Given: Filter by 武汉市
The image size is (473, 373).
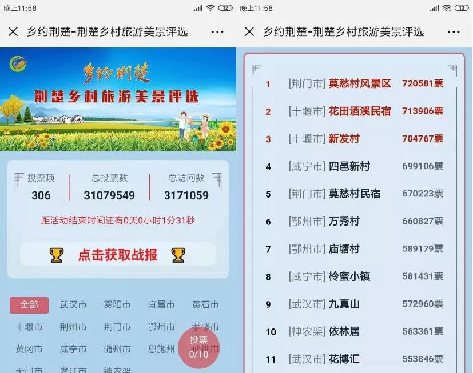Looking at the screenshot, I should [73, 304].
